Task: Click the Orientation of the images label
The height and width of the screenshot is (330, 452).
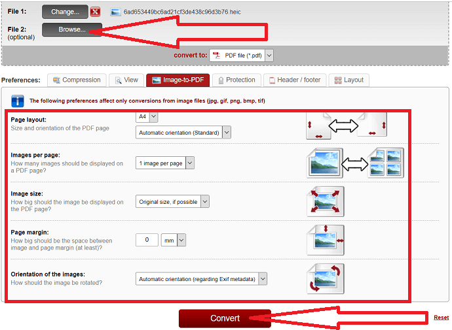Action: pos(48,274)
